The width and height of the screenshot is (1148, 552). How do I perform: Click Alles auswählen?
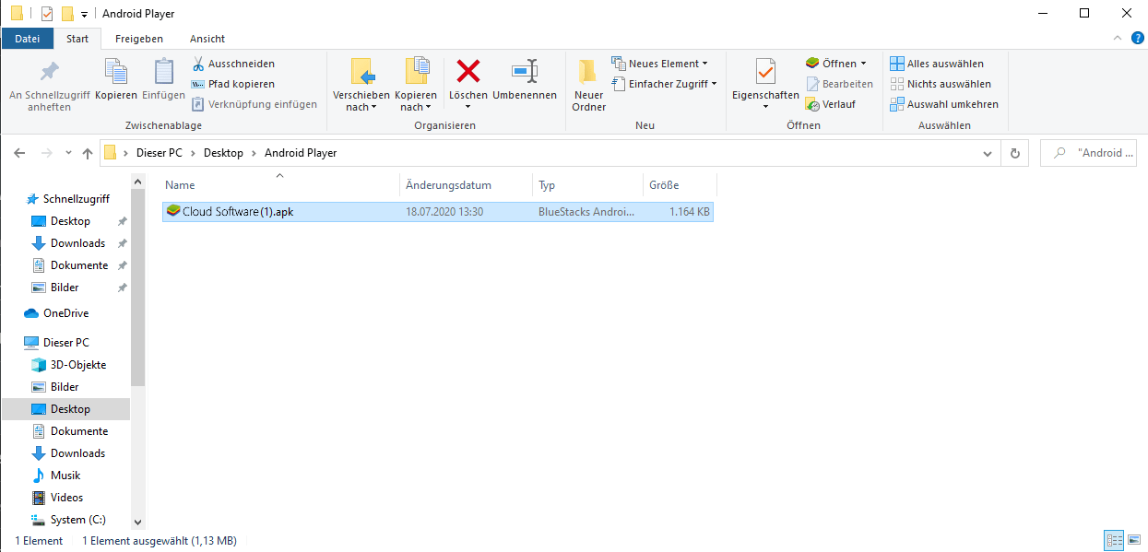click(936, 64)
